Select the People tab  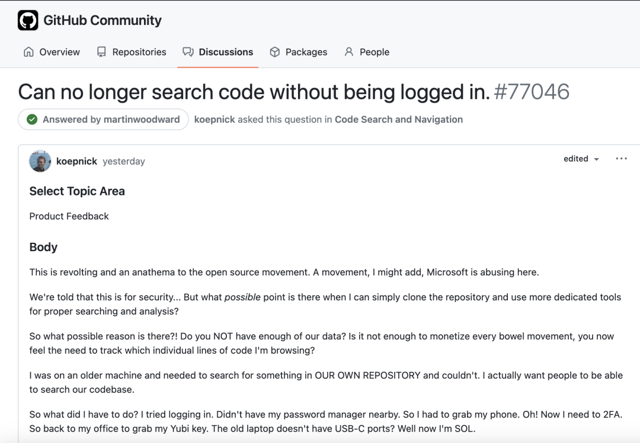coord(375,52)
